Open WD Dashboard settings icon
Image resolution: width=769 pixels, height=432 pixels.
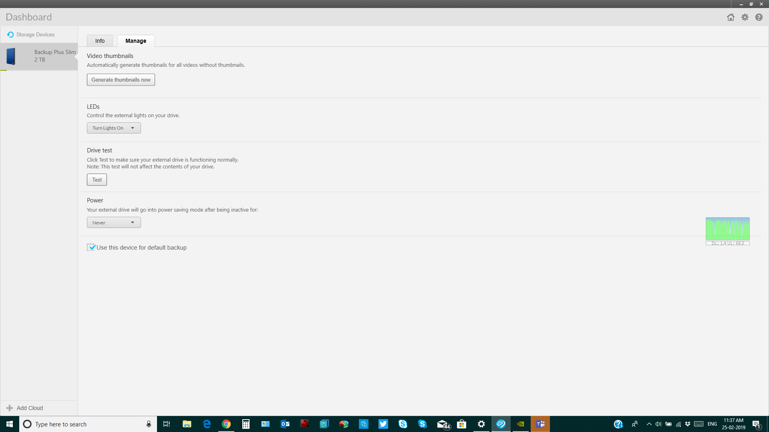pos(745,17)
